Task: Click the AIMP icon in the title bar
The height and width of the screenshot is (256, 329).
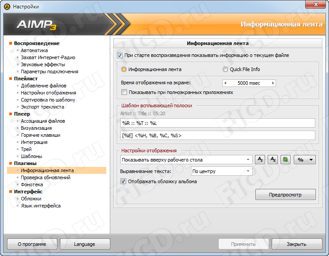Action: point(7,7)
